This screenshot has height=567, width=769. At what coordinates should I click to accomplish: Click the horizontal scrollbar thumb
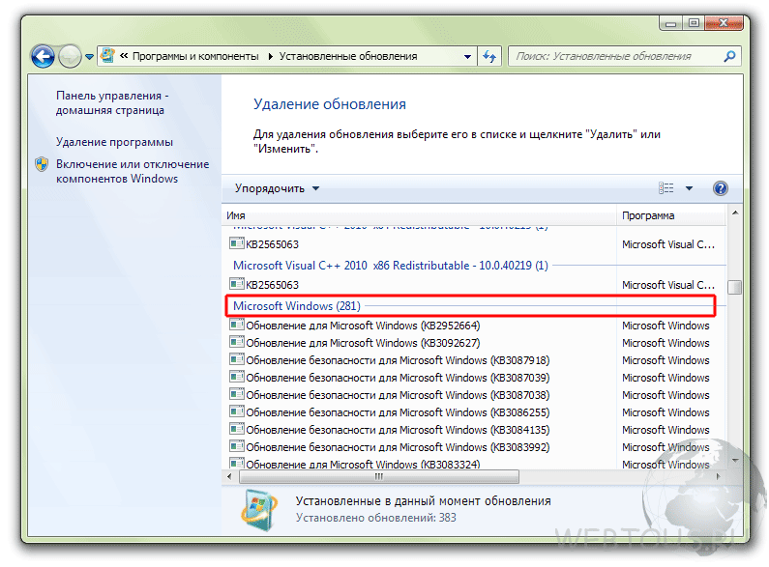(378, 476)
